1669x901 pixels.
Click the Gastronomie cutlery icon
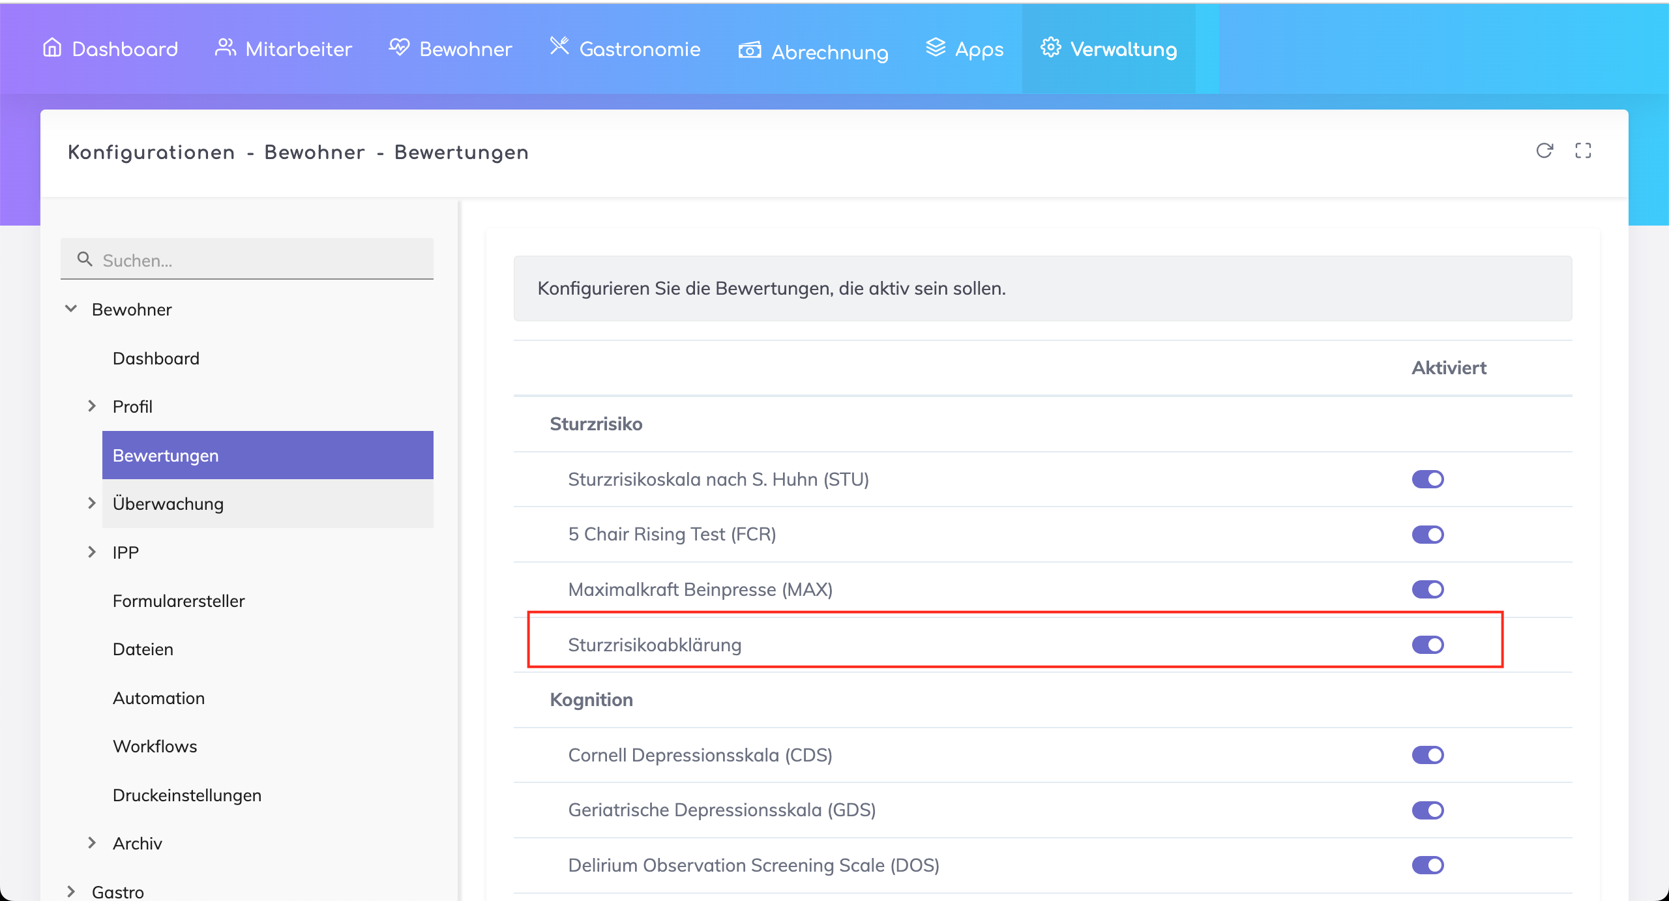tap(559, 46)
